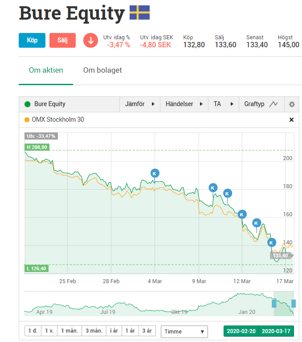Select the 1 mån. time range
Screen dimensions: 302x342
pos(69,331)
